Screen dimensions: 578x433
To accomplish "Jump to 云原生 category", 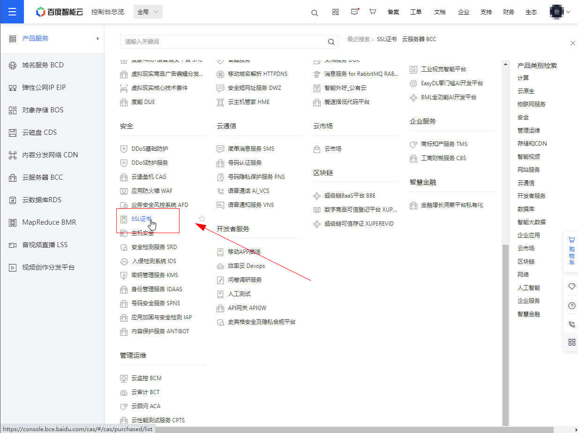I will (526, 91).
